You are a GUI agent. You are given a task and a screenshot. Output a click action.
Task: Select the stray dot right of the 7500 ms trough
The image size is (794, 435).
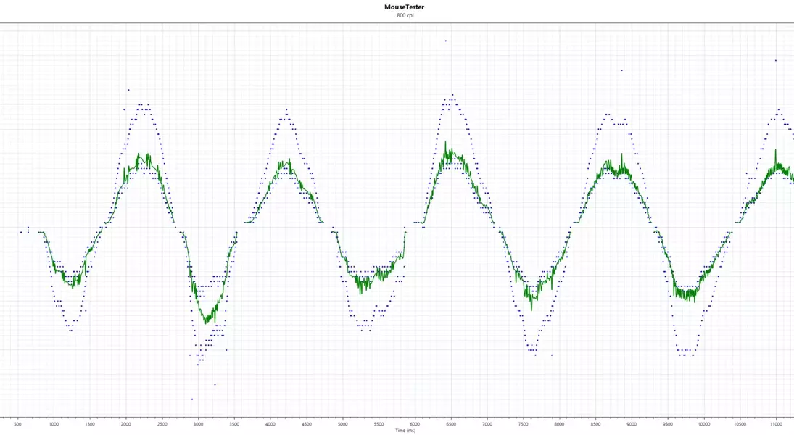pyautogui.click(x=552, y=355)
